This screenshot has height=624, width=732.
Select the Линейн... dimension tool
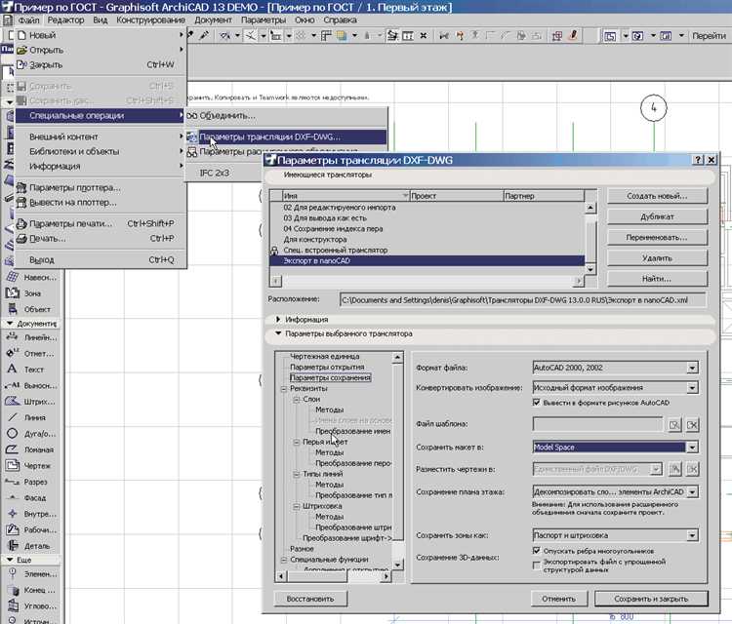pyautogui.click(x=30, y=337)
